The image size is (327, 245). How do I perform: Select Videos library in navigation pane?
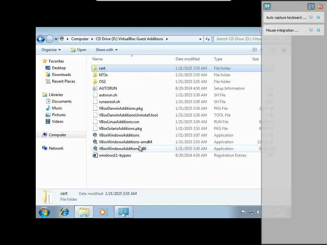54,122
